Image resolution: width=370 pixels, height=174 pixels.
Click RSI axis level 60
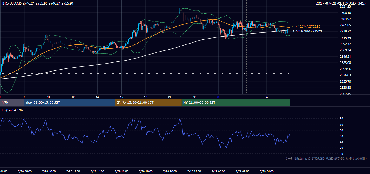(342, 130)
